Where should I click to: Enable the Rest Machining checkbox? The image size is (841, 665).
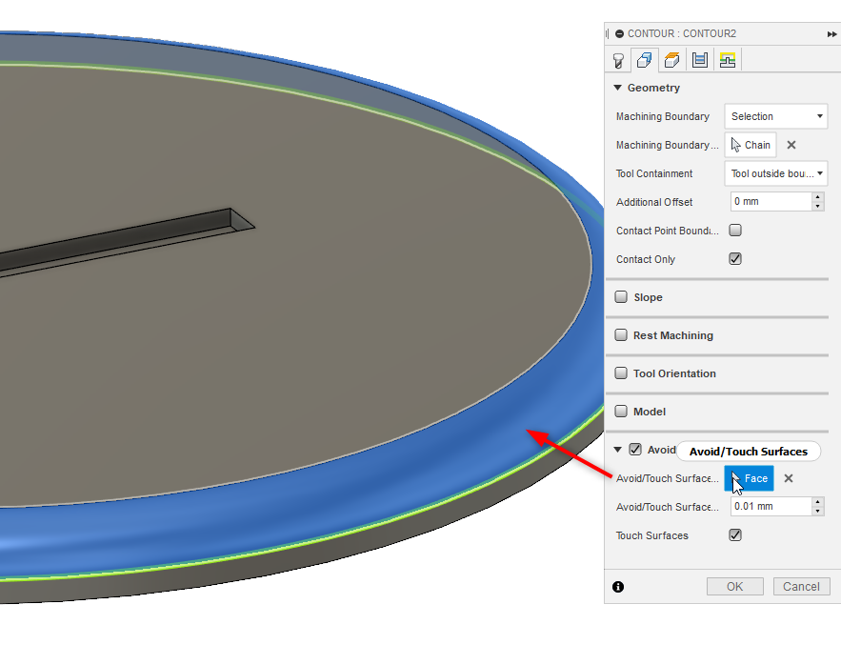tap(621, 335)
